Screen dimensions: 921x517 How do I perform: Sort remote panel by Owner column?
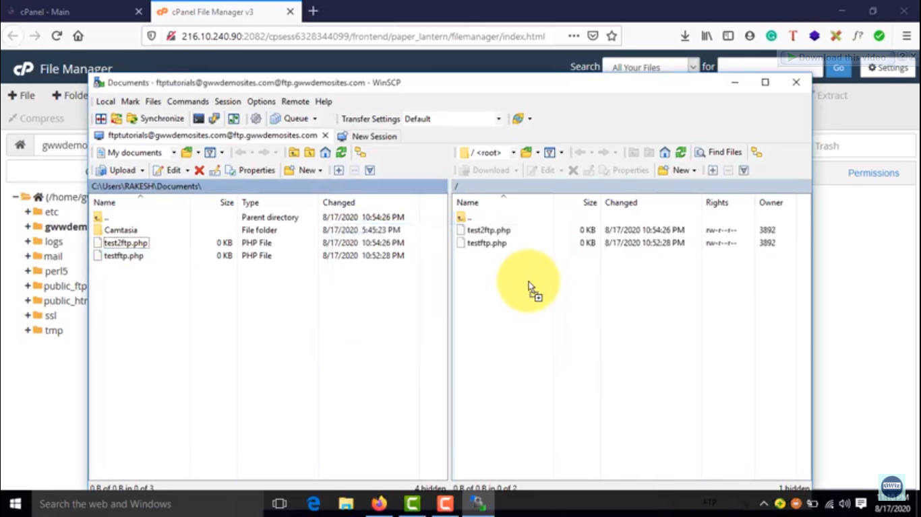pyautogui.click(x=775, y=203)
